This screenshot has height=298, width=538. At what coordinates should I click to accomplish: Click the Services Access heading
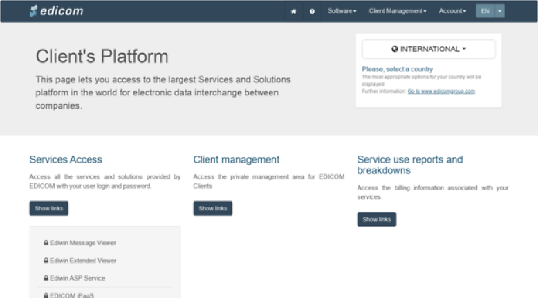pos(66,160)
